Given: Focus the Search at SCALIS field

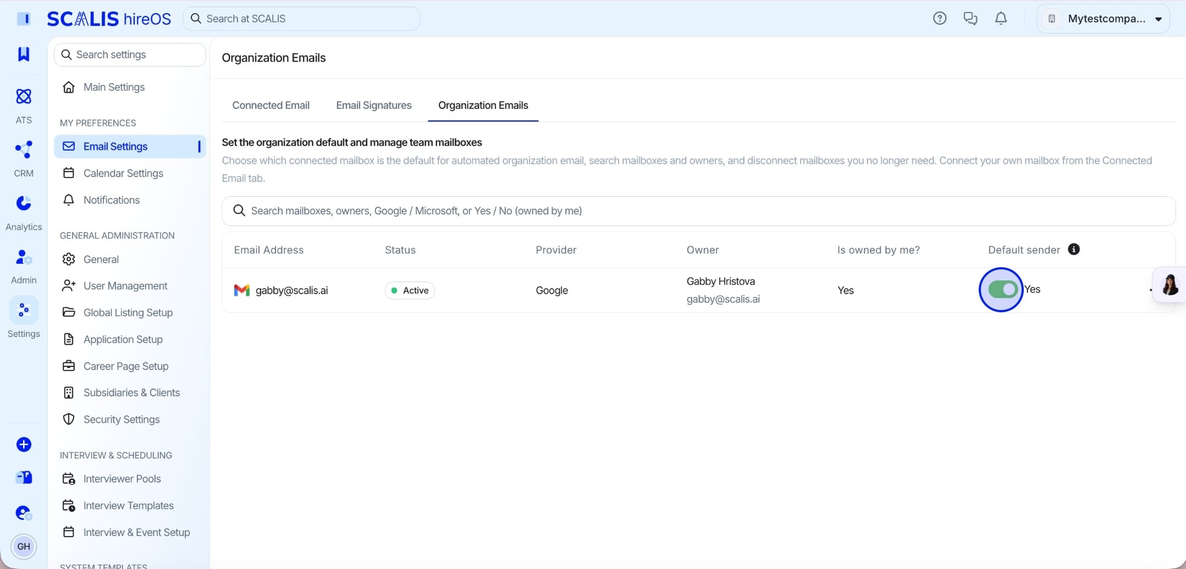Looking at the screenshot, I should point(301,19).
